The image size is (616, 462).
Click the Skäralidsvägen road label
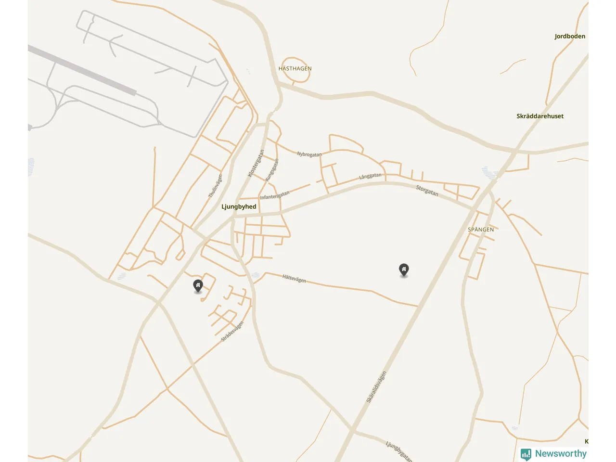tap(376, 387)
